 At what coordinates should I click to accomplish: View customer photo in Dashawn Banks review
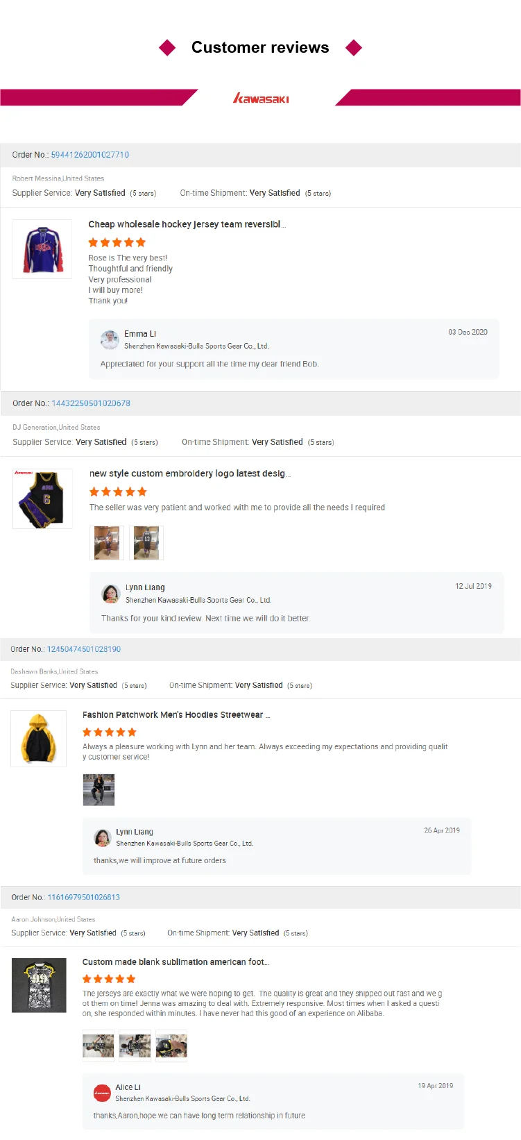(x=99, y=790)
